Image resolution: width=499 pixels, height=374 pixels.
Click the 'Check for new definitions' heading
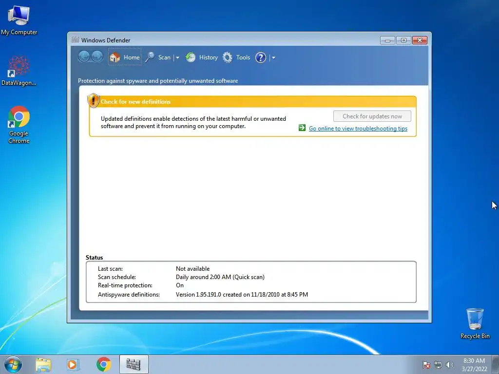click(x=135, y=102)
